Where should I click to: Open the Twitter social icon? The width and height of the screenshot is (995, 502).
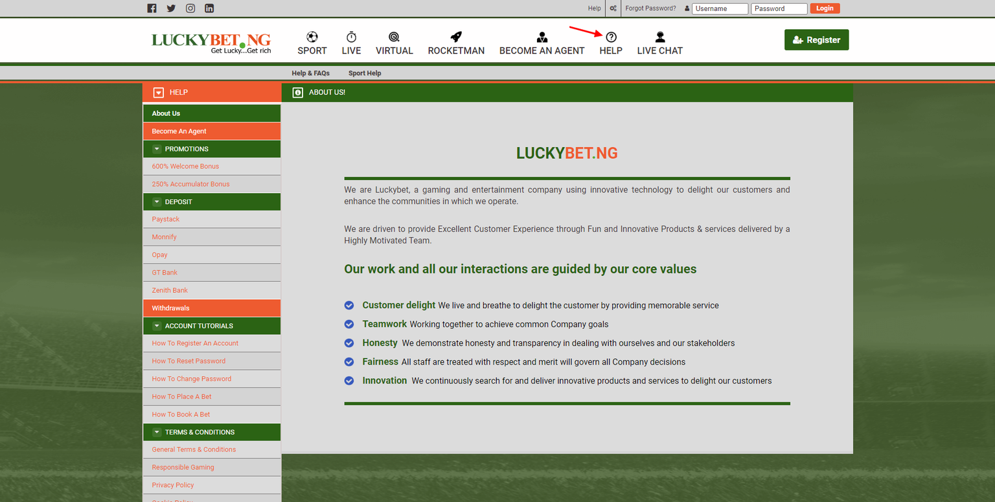[x=171, y=8]
